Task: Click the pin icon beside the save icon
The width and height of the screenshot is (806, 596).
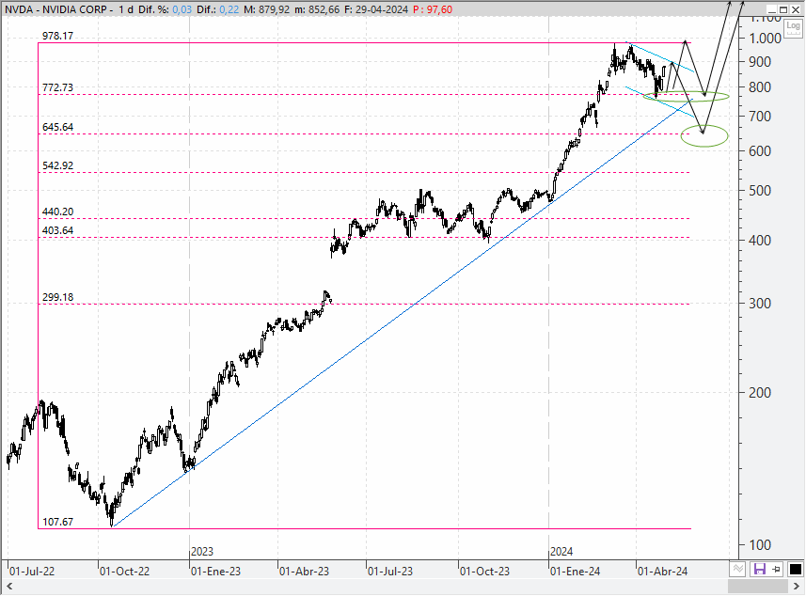Action: pos(776,569)
